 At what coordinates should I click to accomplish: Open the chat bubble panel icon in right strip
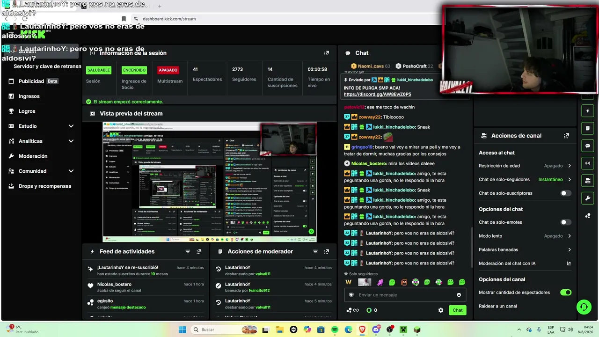(588, 146)
